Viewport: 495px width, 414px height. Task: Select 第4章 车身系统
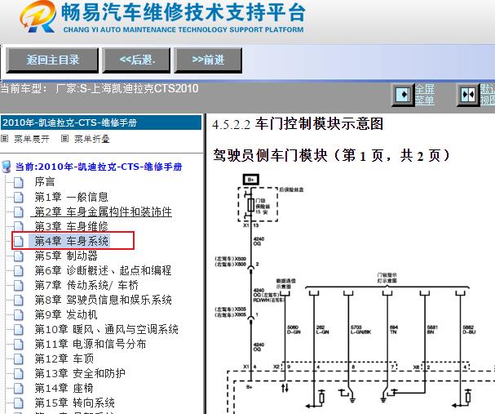71,241
